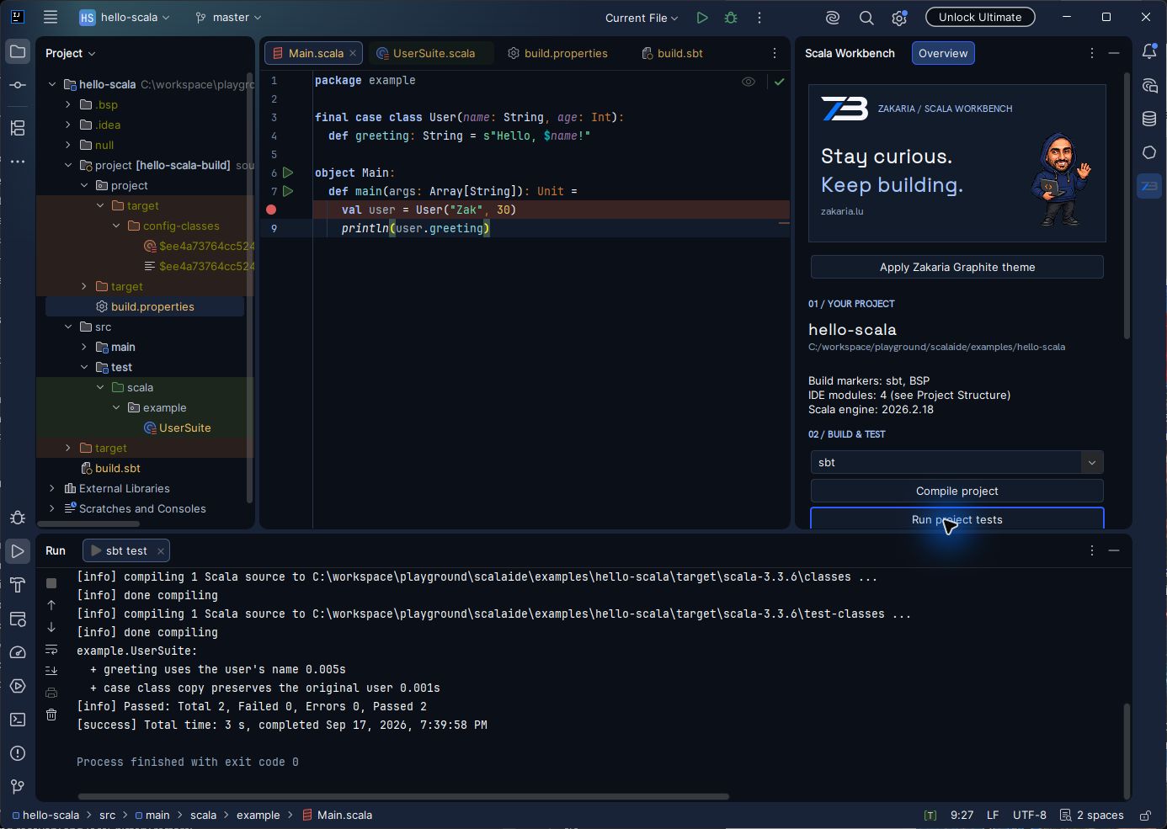Open the master branch dropdown
Viewport: 1167px width, 829px height.
click(228, 17)
